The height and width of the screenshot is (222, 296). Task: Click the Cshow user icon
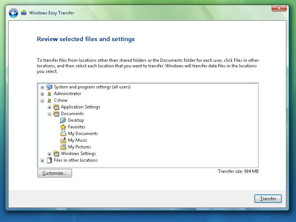pyautogui.click(x=49, y=100)
